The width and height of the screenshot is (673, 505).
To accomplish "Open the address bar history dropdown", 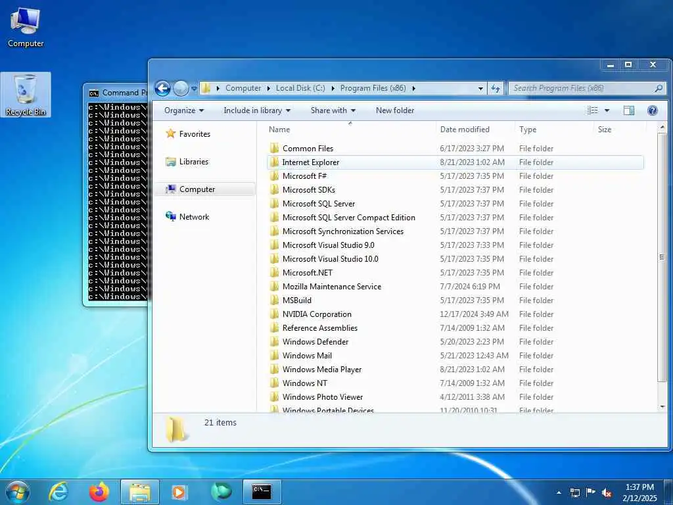I will pyautogui.click(x=480, y=89).
